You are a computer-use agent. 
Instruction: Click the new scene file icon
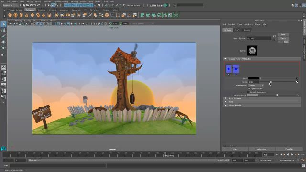pos(24,5)
